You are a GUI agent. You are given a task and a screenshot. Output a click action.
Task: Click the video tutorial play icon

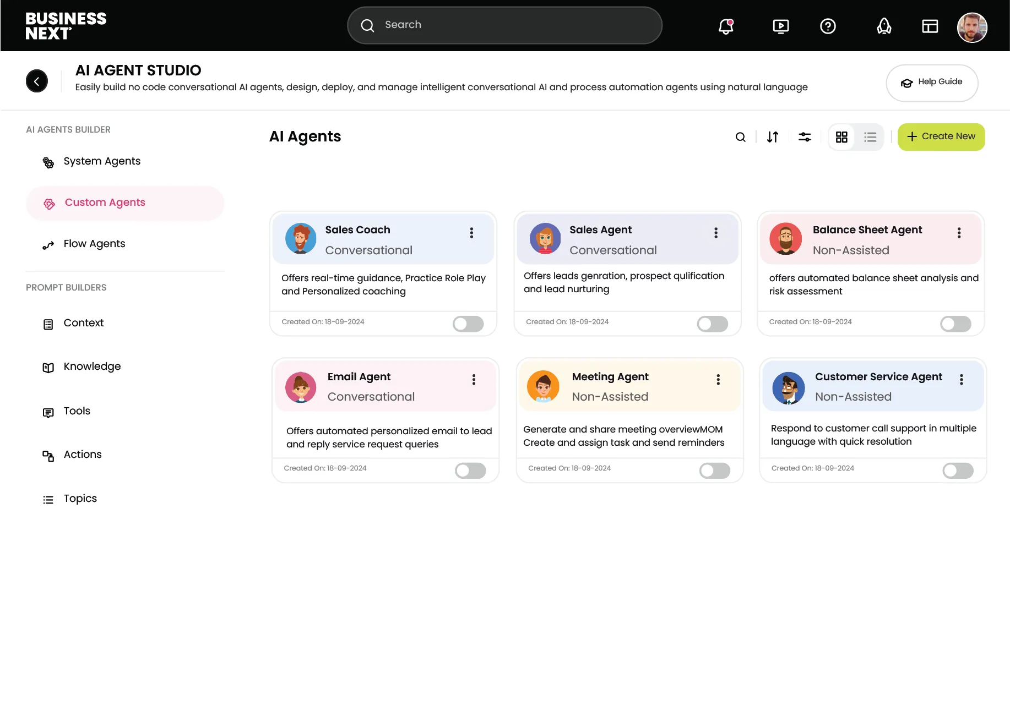[780, 26]
